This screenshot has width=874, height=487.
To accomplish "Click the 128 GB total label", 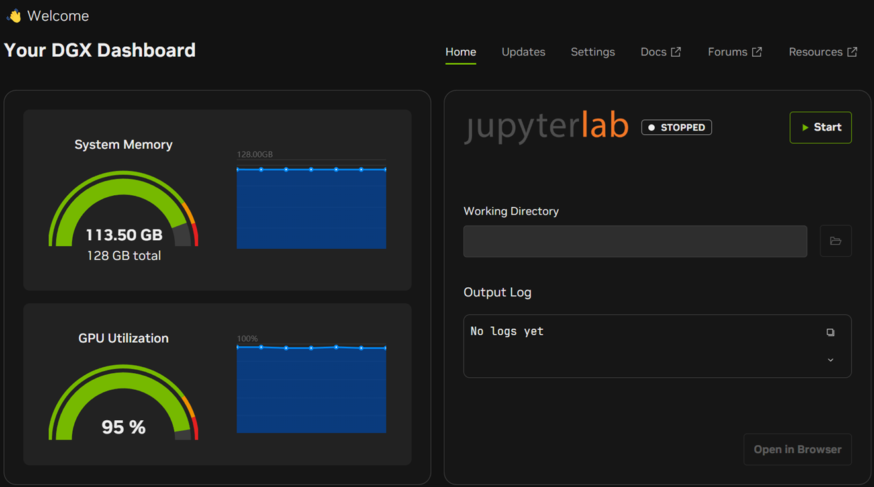I will (x=124, y=255).
